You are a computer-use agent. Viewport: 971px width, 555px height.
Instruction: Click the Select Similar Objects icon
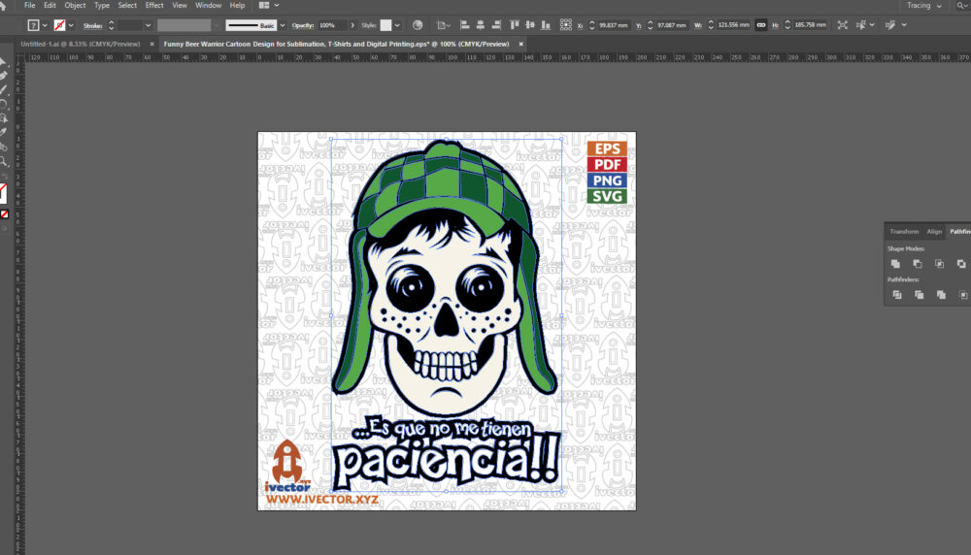click(x=860, y=25)
